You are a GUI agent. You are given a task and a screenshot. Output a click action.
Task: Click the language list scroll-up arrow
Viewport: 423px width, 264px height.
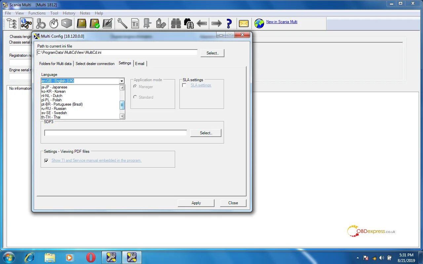[x=122, y=88]
